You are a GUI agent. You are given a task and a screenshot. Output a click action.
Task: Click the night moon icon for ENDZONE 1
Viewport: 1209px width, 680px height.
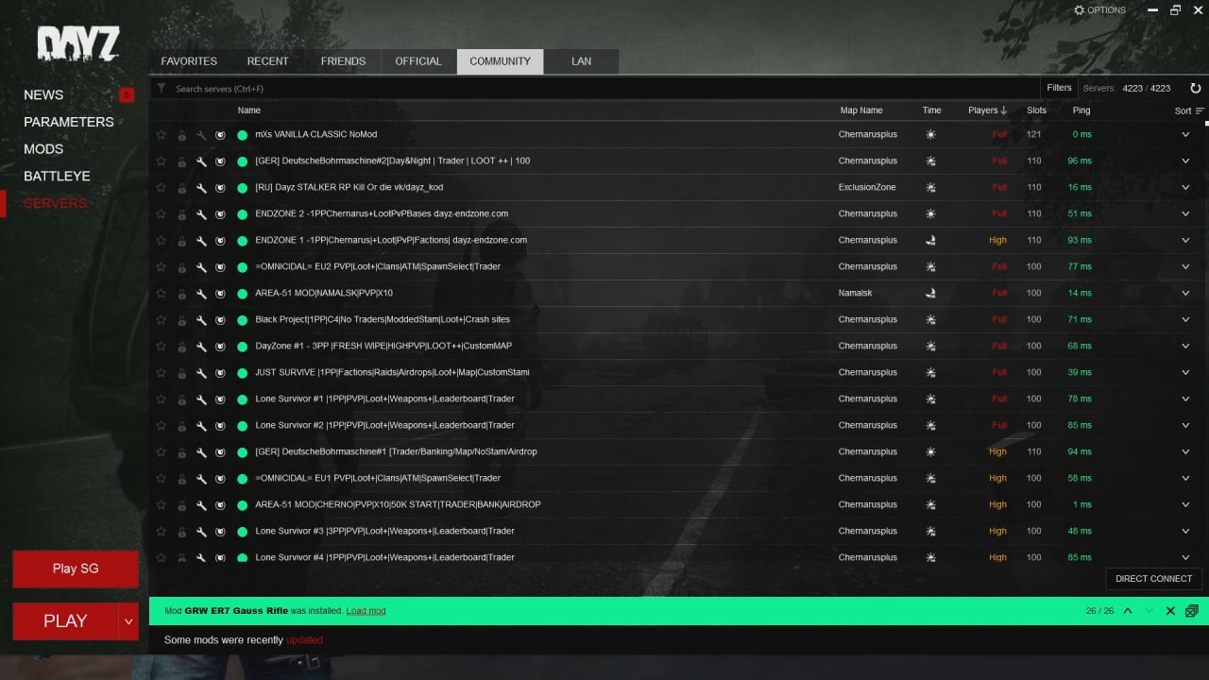click(x=930, y=240)
